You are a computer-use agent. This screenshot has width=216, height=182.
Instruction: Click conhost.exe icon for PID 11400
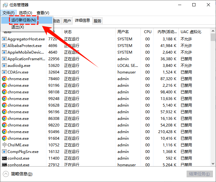4,158
